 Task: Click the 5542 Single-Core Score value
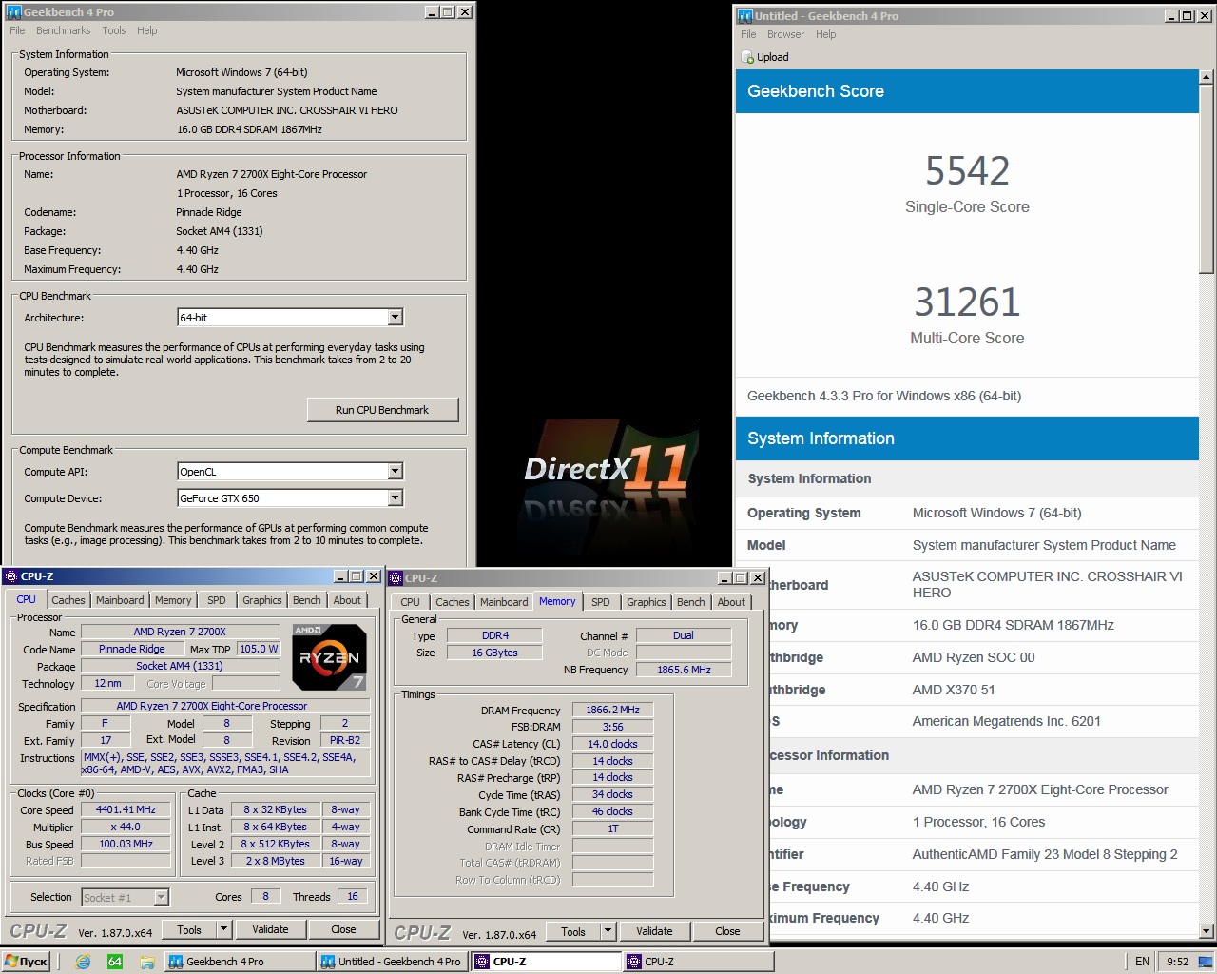967,171
